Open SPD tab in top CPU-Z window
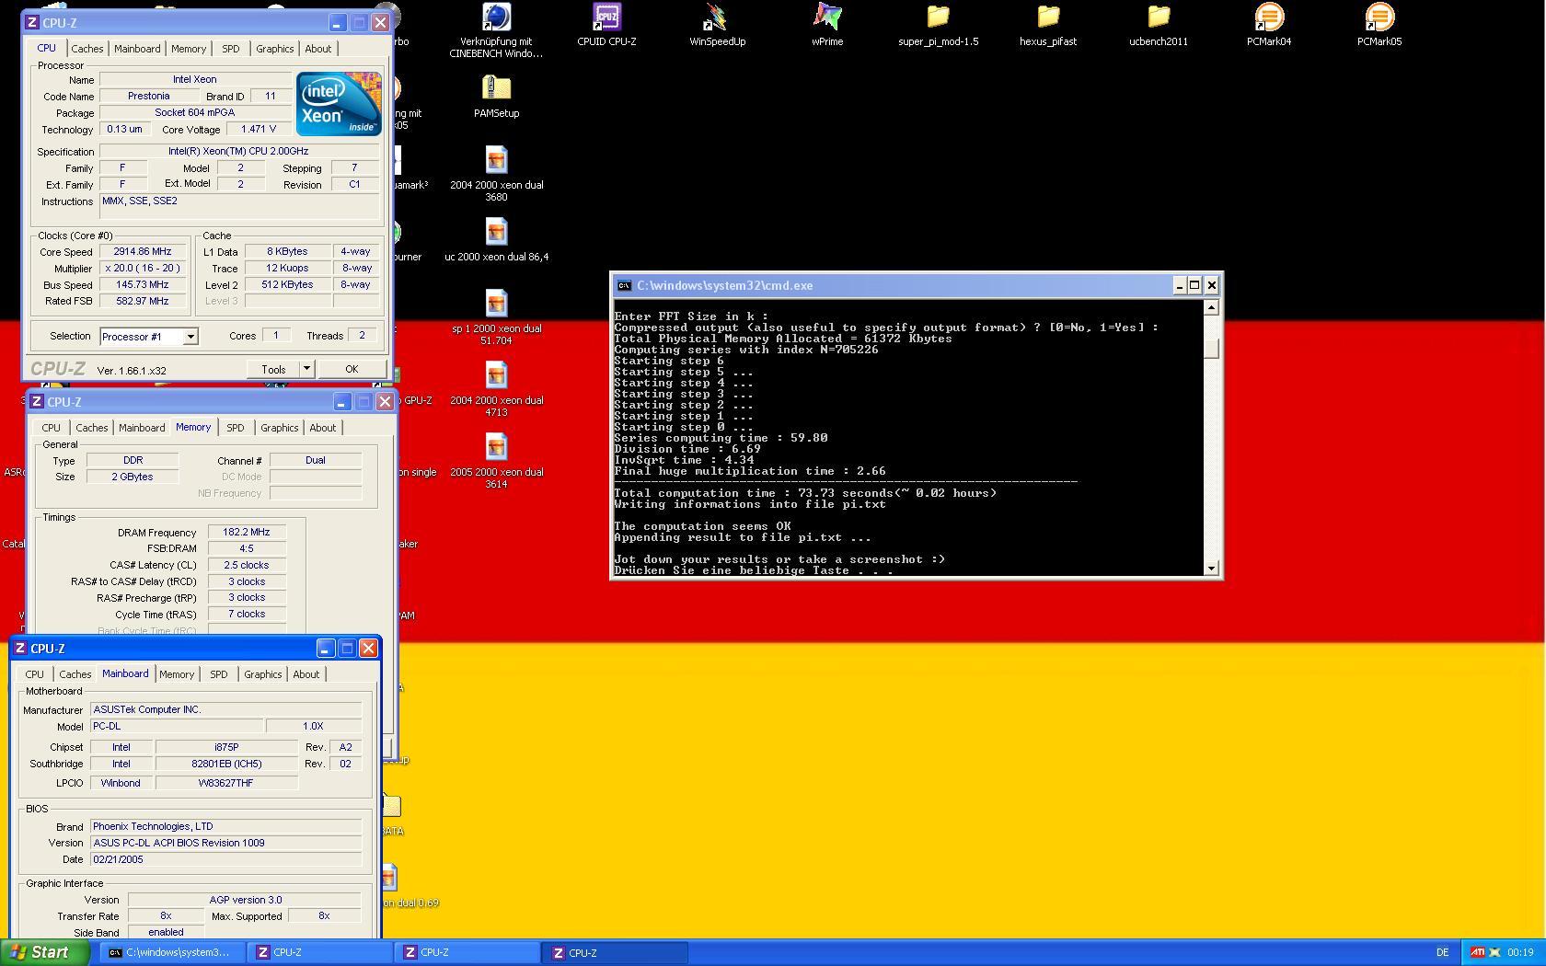Viewport: 1546px width, 966px height. tap(231, 49)
